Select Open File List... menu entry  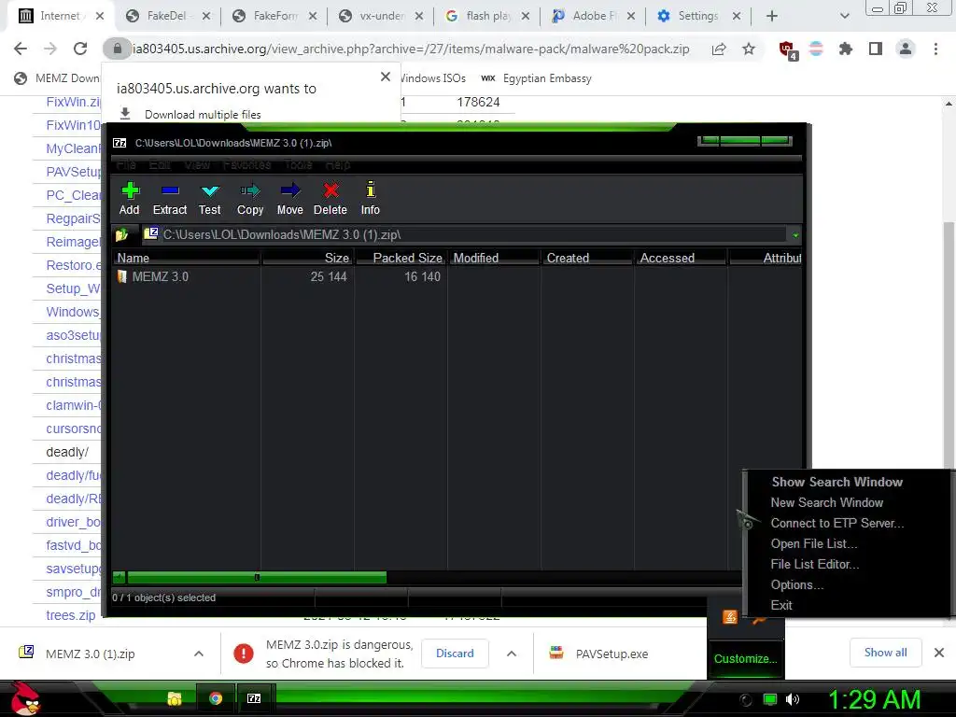click(x=814, y=544)
